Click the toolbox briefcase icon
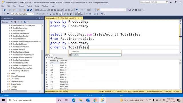The height and width of the screenshot is (103, 183). tap(136, 10)
